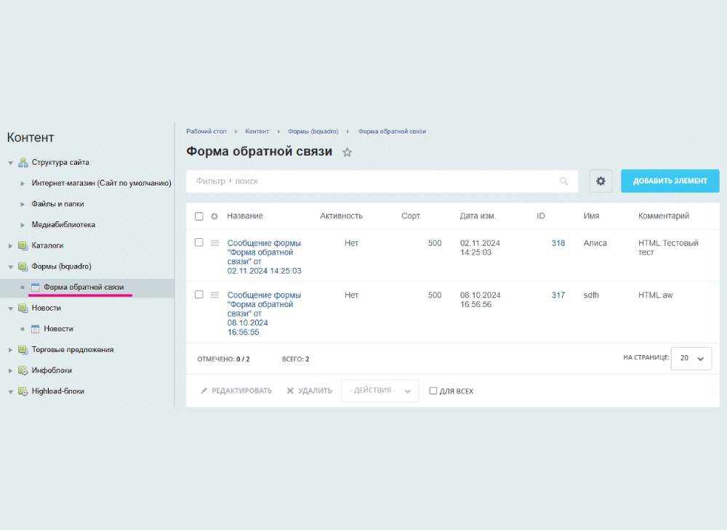Click the Новости child list icon

35,329
